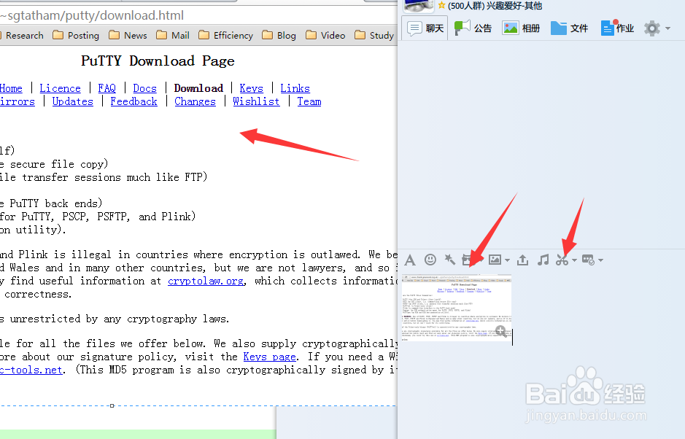Click the group avatar picture
The height and width of the screenshot is (439, 685).
tap(419, 6)
